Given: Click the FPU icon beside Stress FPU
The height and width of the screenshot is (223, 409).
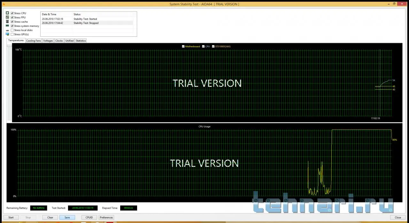Looking at the screenshot, I should 7,17.
